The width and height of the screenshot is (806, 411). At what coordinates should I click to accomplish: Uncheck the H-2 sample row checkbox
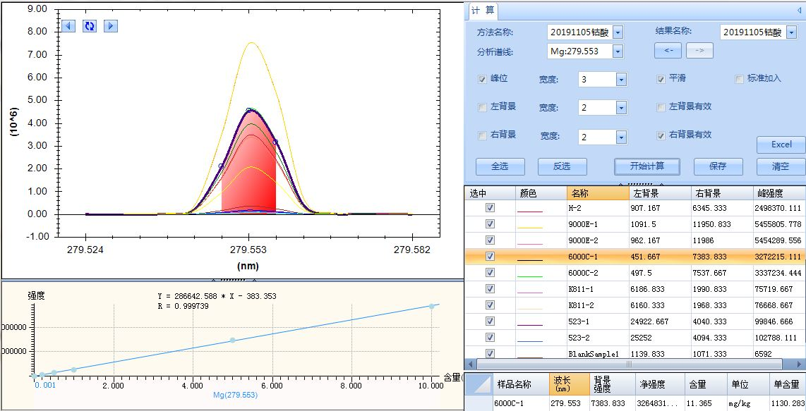(x=490, y=208)
